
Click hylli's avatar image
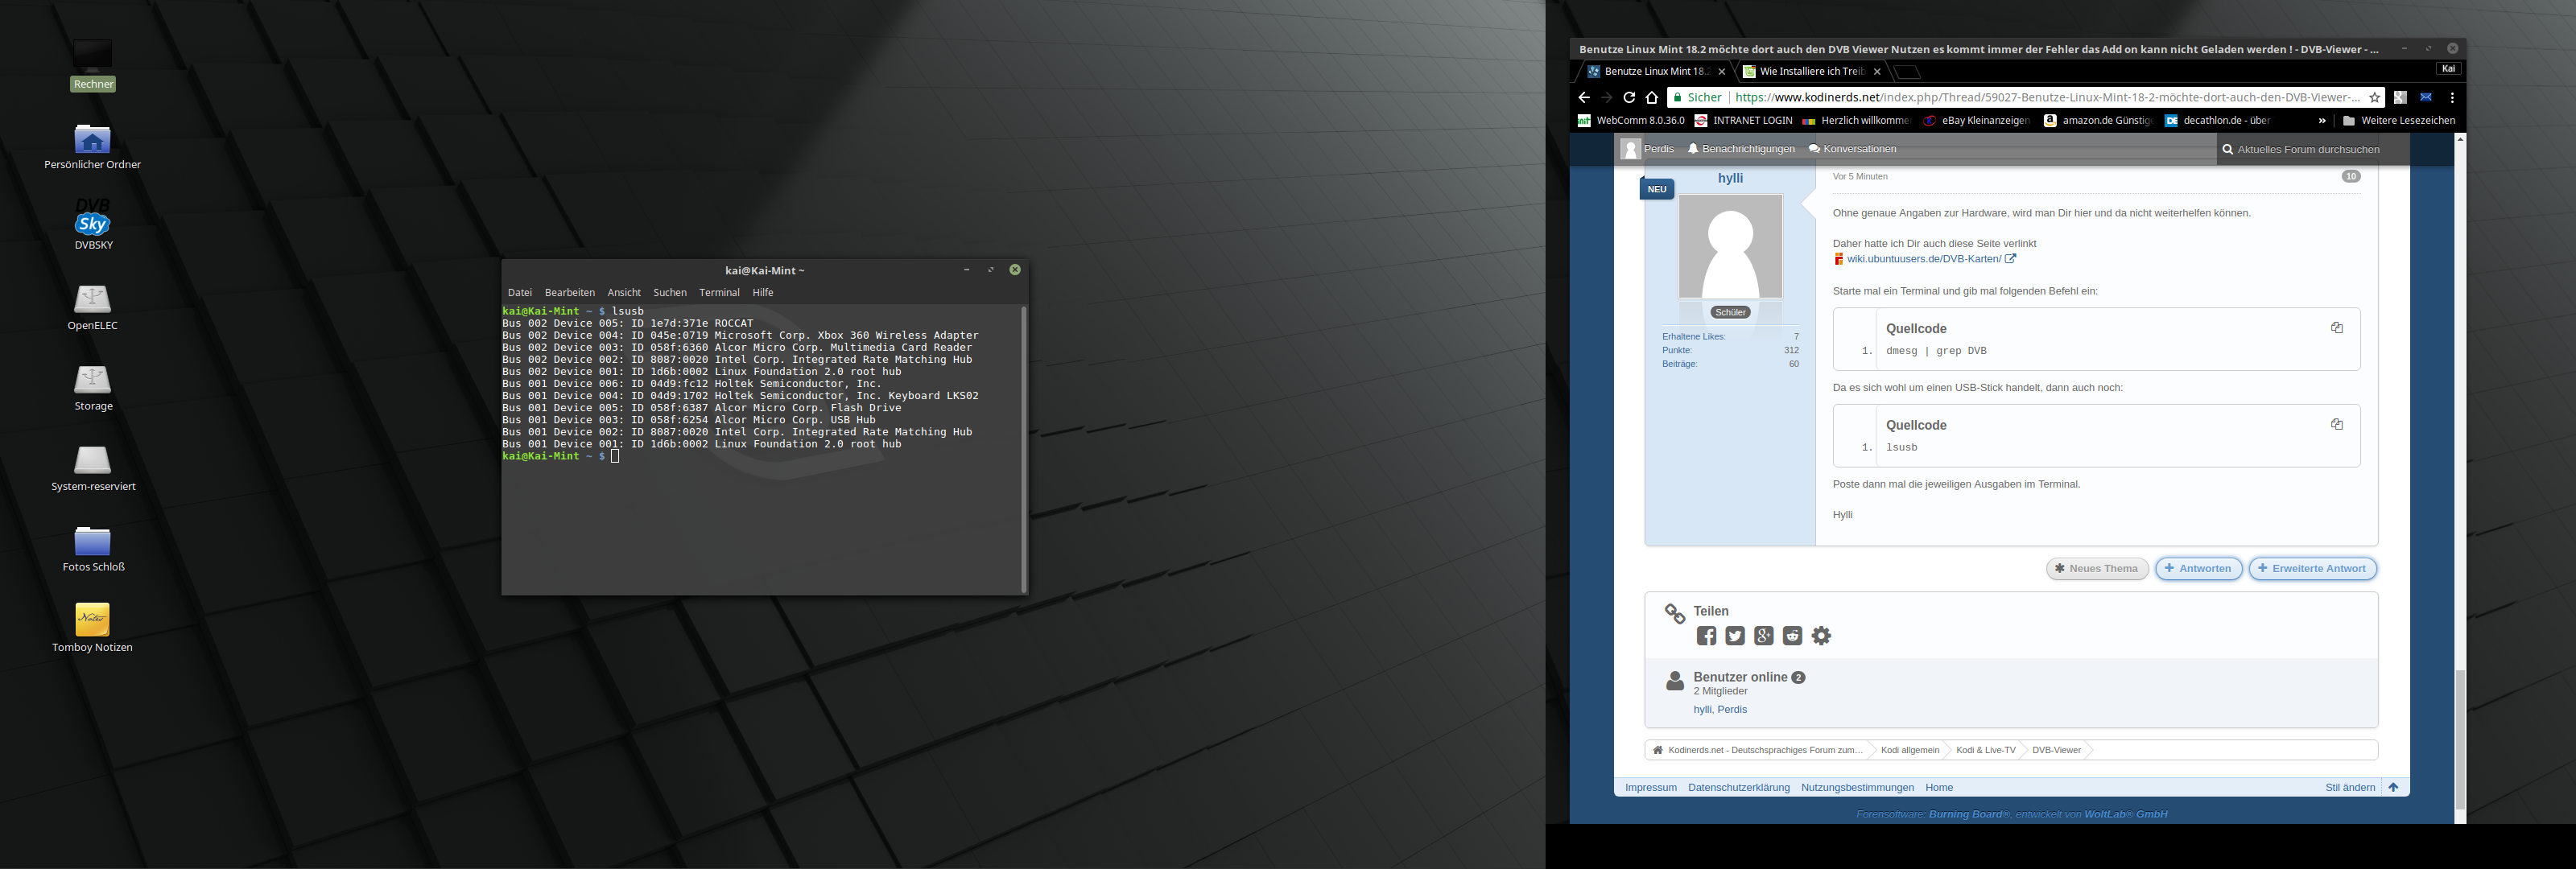pyautogui.click(x=1730, y=246)
